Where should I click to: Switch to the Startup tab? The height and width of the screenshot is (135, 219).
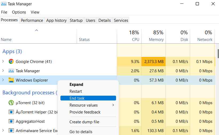[76, 20]
